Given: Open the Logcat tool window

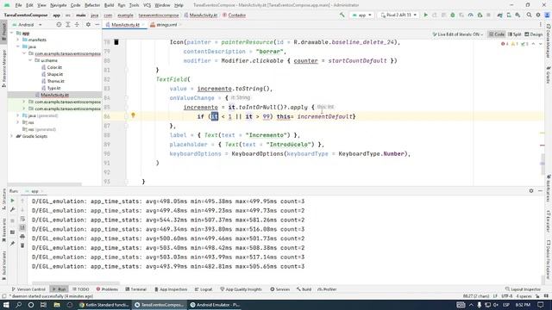Looking at the screenshot, I should [x=204, y=289].
